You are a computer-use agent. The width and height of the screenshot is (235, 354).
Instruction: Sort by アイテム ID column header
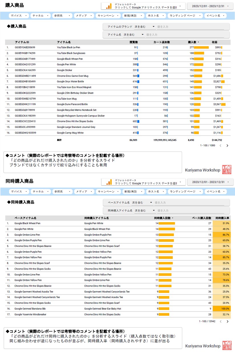(22, 42)
